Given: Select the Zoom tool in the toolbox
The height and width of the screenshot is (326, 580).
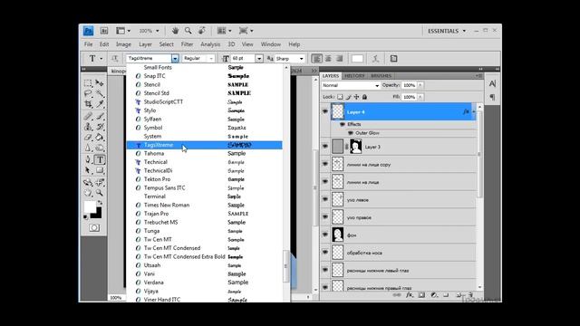Looking at the screenshot, I should point(100,193).
